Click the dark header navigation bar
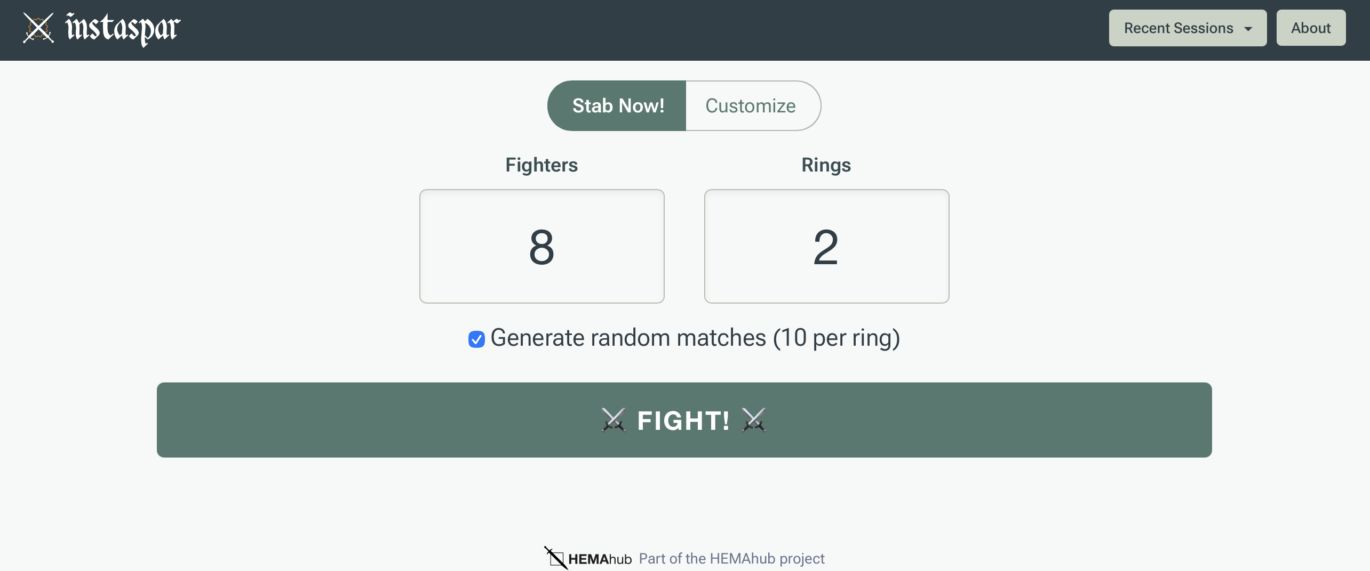The width and height of the screenshot is (1370, 571). pos(640,30)
